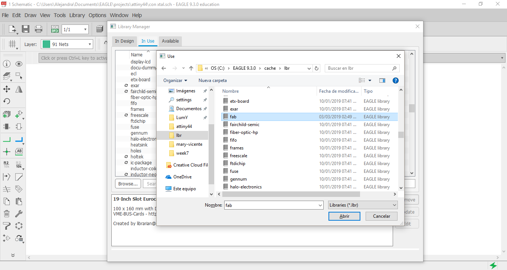Open the Libraries (*.lbr) file type dropdown
The width and height of the screenshot is (507, 270).
click(x=363, y=205)
